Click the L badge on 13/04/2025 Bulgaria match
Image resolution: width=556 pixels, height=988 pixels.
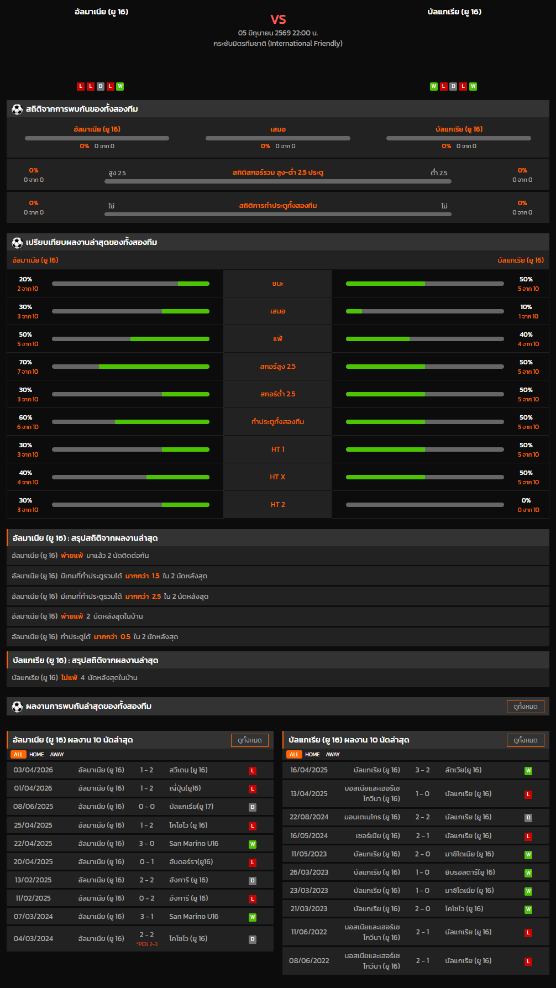coord(528,794)
